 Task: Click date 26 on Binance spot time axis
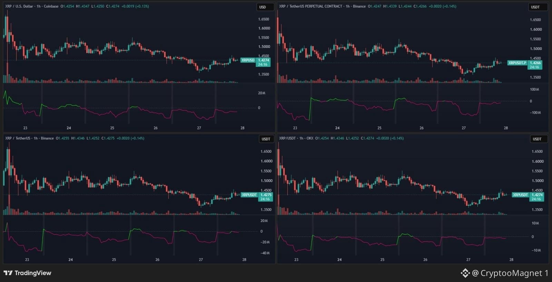point(157,260)
